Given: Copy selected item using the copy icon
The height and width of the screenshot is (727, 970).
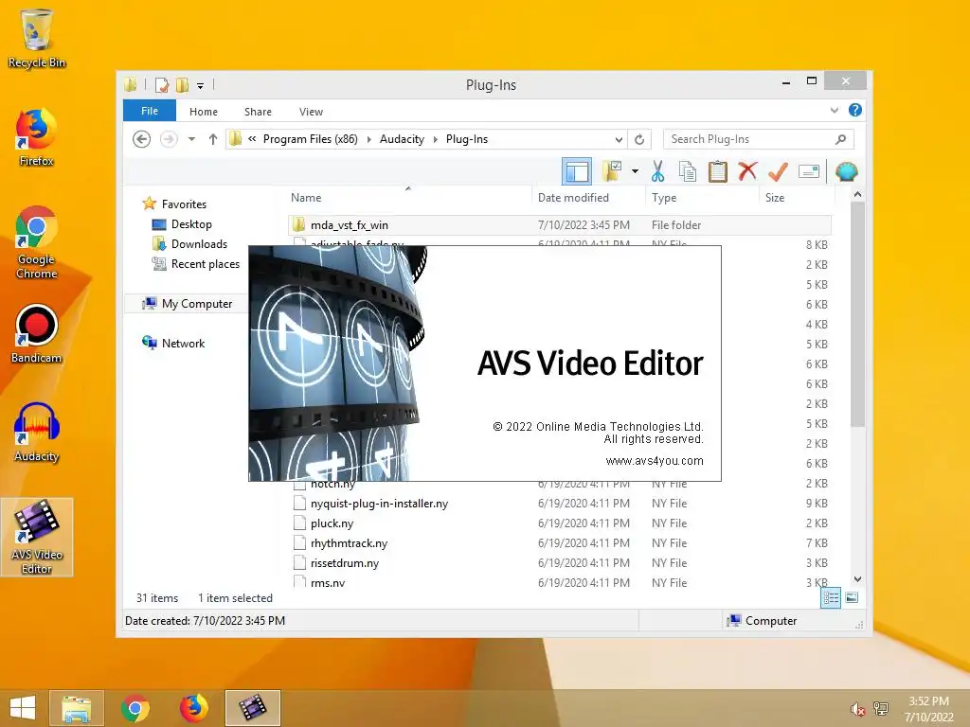Looking at the screenshot, I should coord(688,171).
